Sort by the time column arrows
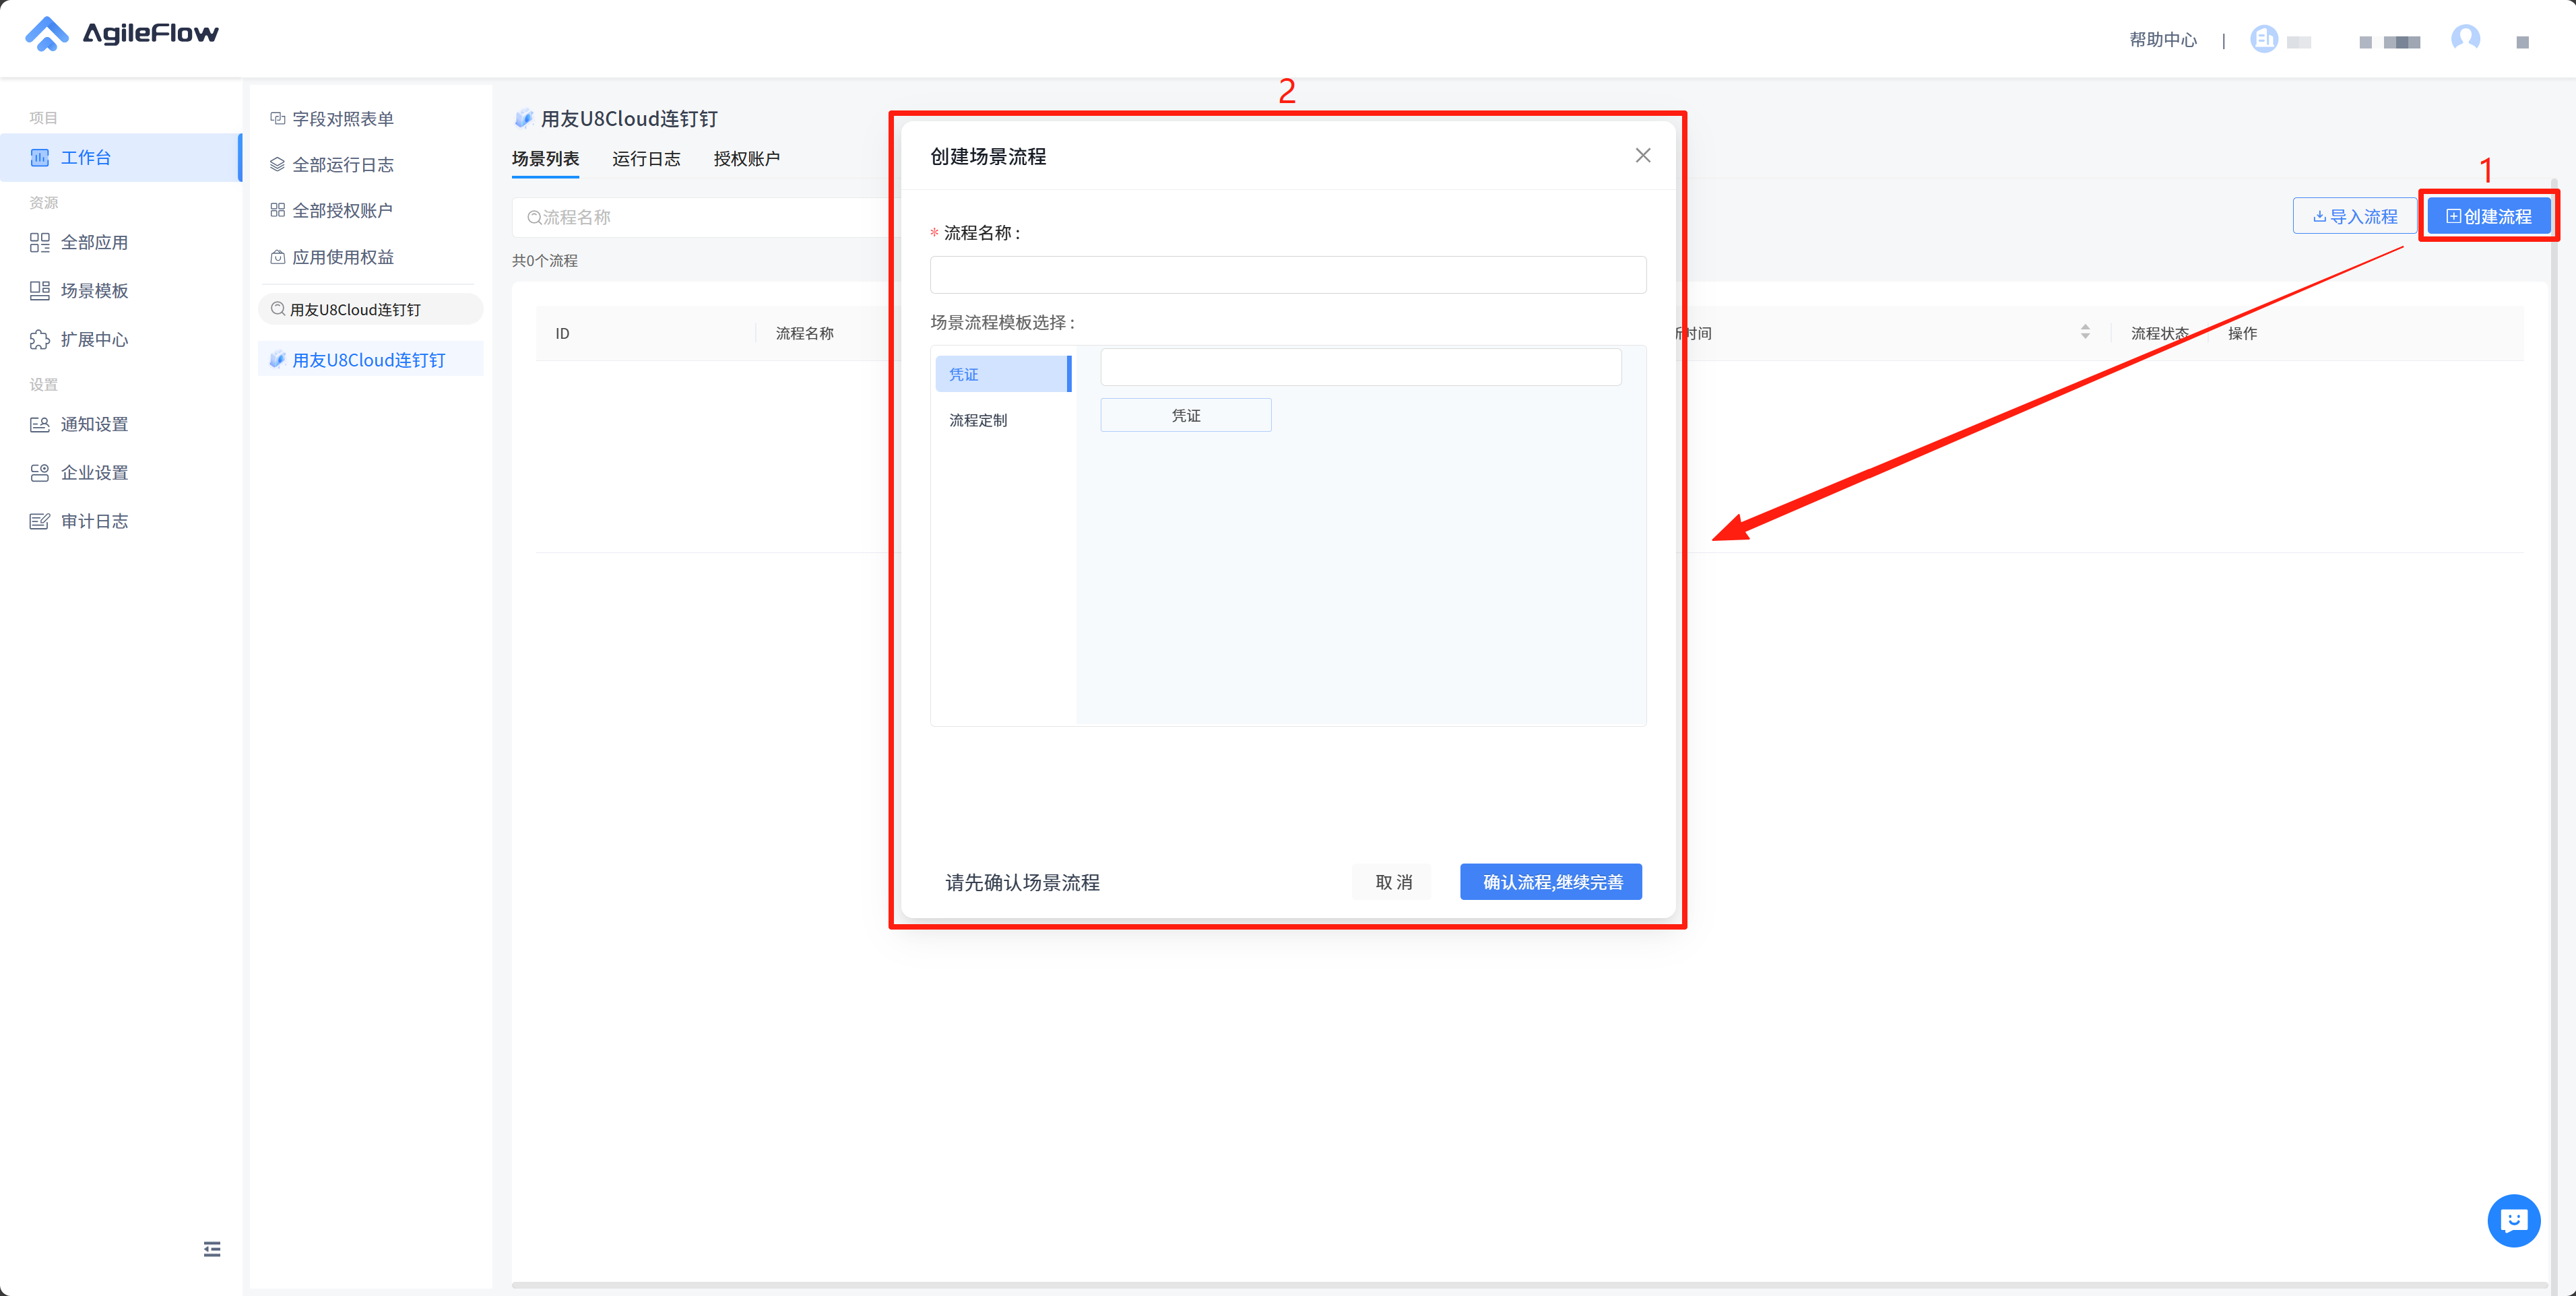This screenshot has width=2576, height=1296. coord(2085,332)
